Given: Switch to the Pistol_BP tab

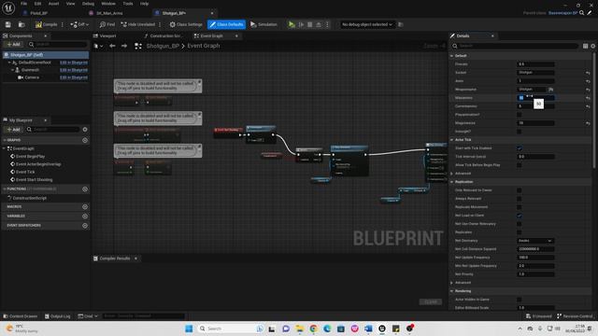Looking at the screenshot, I should (x=38, y=13).
